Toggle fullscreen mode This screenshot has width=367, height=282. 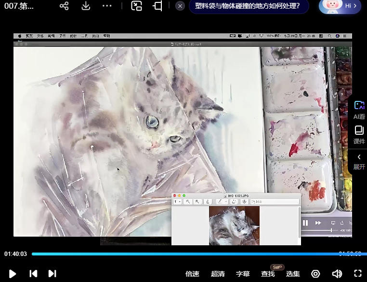point(357,273)
